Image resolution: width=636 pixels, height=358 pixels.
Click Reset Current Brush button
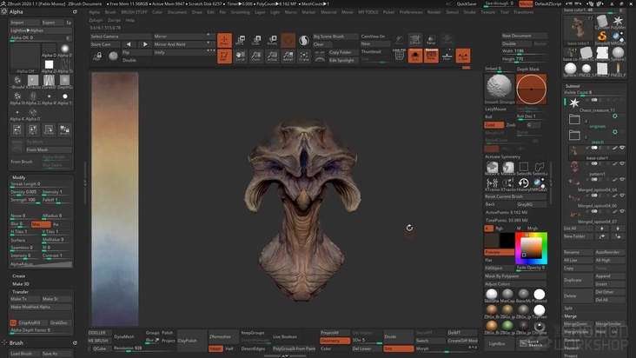coord(515,196)
